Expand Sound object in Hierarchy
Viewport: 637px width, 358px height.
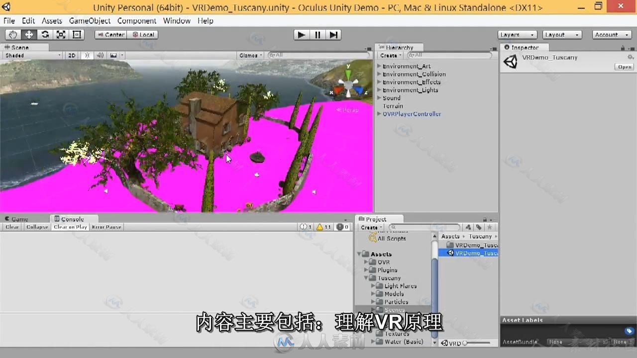(x=379, y=98)
